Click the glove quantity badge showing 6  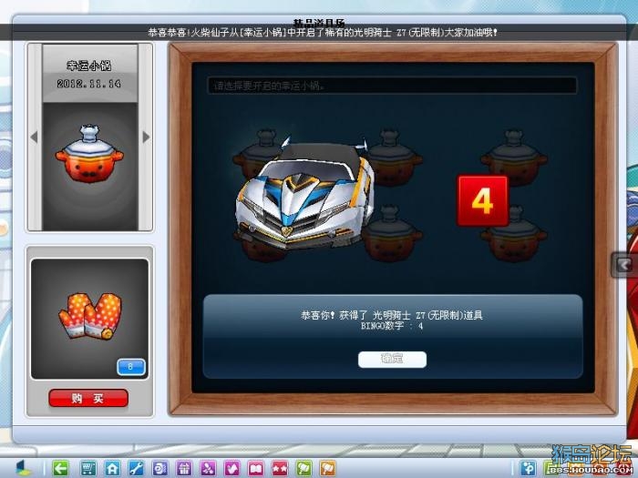tap(131, 367)
